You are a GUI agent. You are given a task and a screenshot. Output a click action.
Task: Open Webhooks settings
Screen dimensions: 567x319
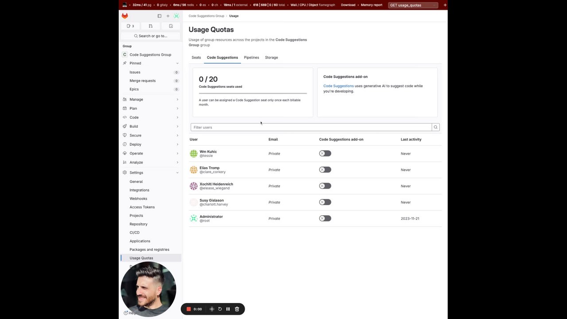click(151, 198)
